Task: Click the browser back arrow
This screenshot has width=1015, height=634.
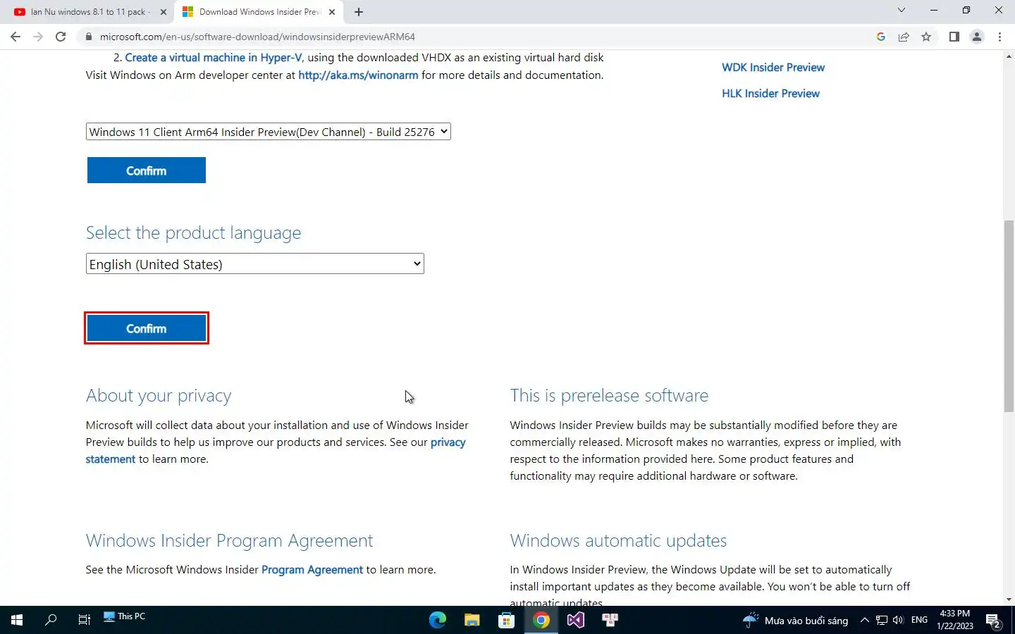Action: click(x=16, y=37)
